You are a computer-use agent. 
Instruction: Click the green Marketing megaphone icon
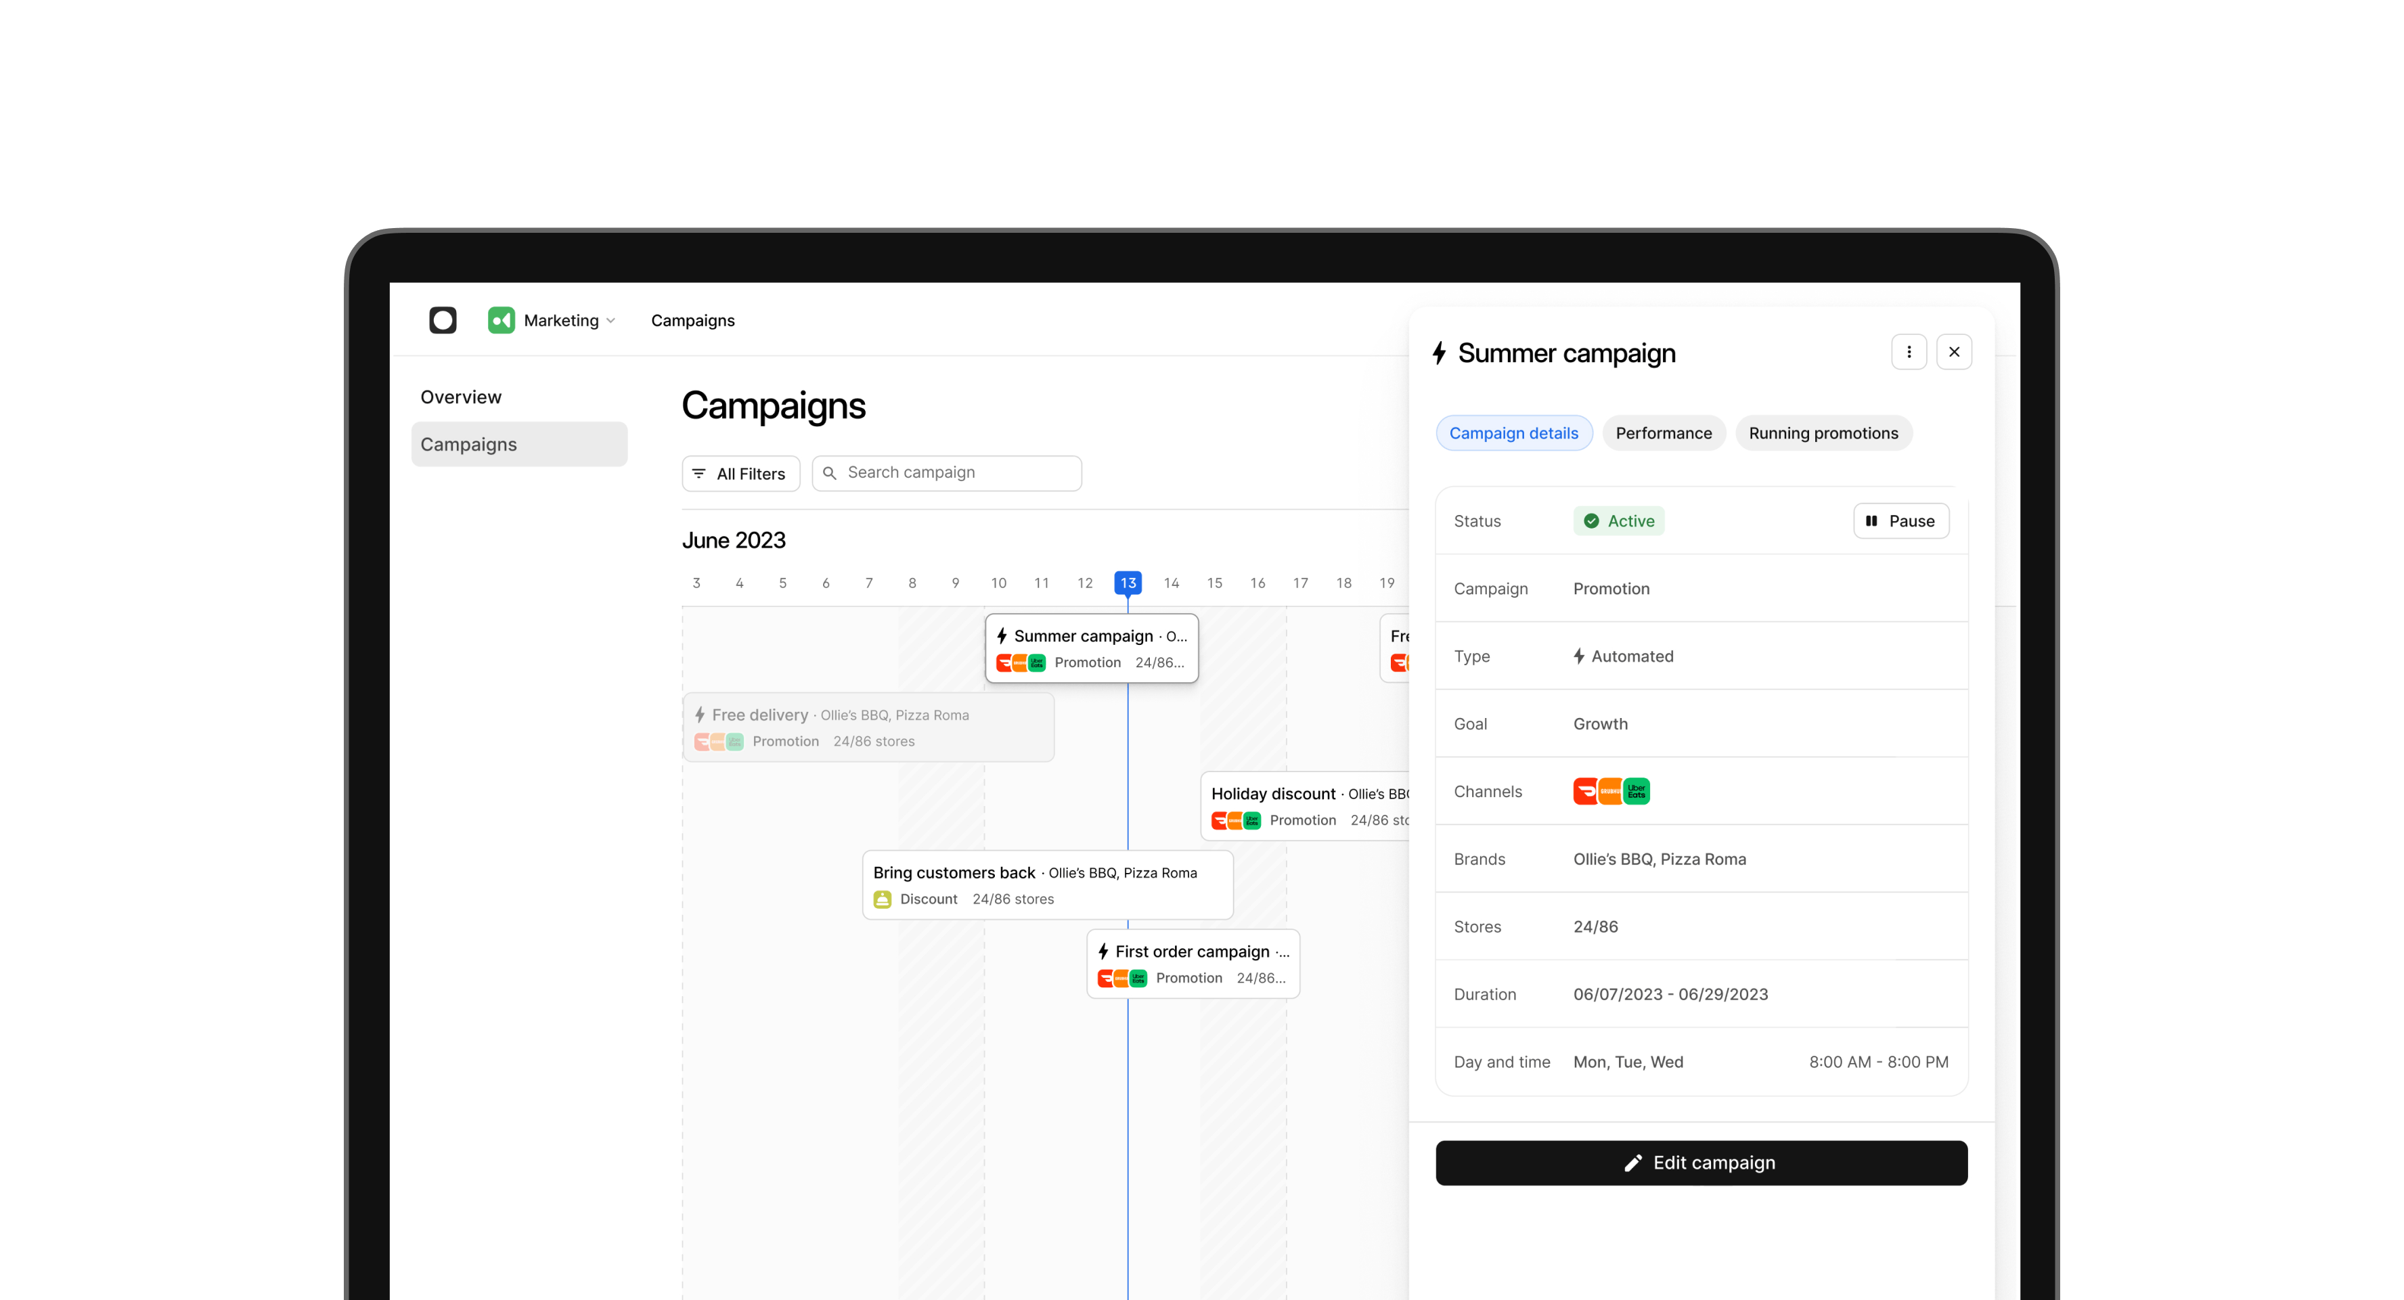[501, 320]
